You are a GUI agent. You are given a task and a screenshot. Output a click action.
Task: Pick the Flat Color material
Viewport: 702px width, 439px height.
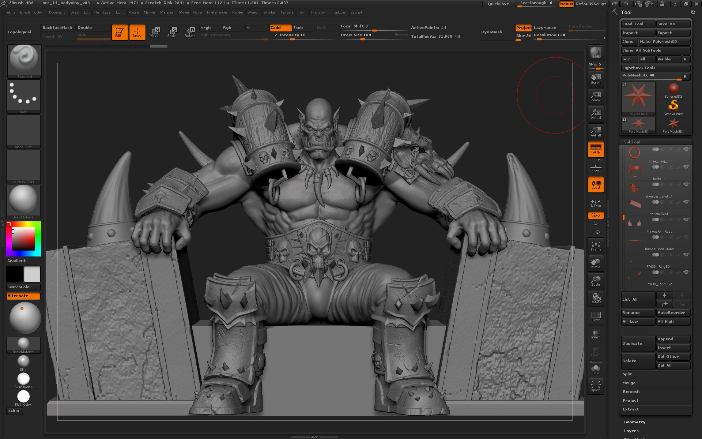click(x=23, y=398)
